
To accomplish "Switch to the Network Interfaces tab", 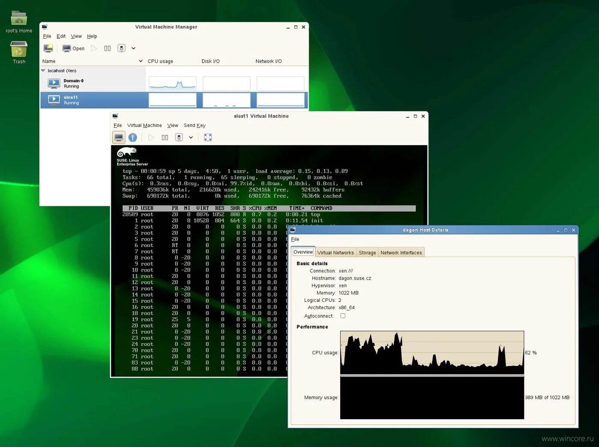I will [401, 252].
